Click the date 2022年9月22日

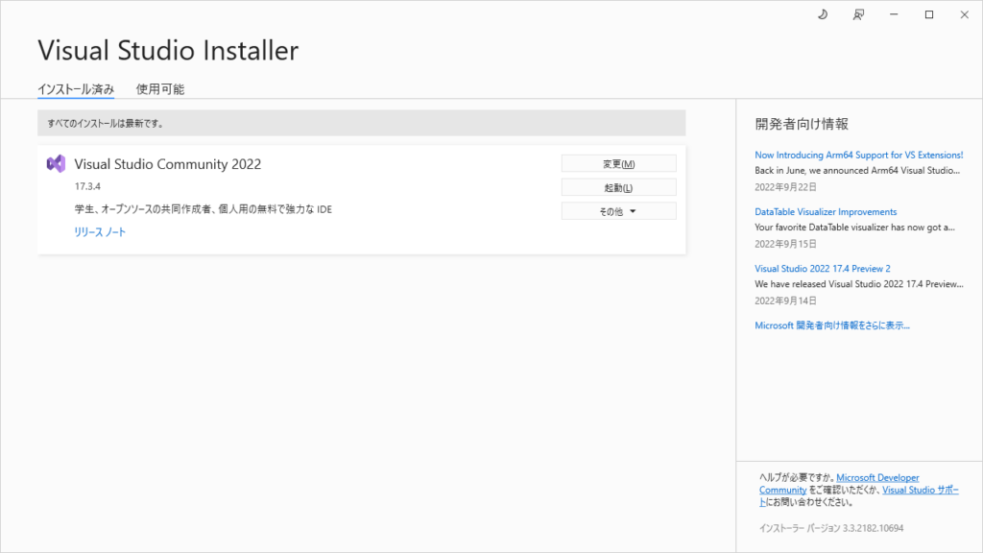pyautogui.click(x=785, y=187)
